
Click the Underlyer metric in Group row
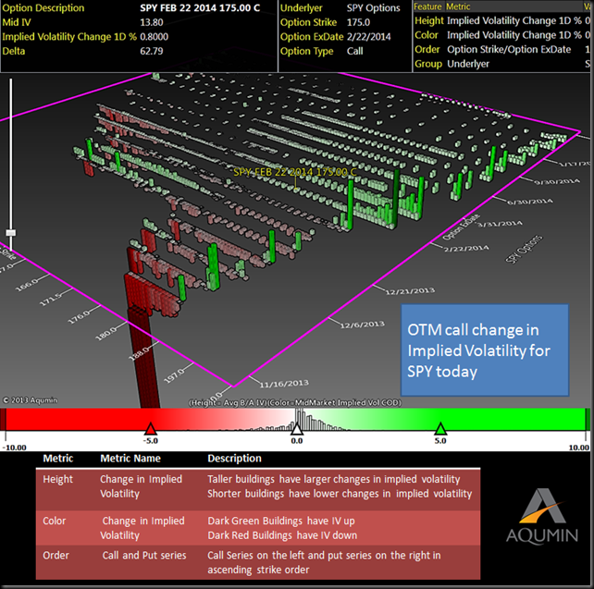[x=468, y=64]
